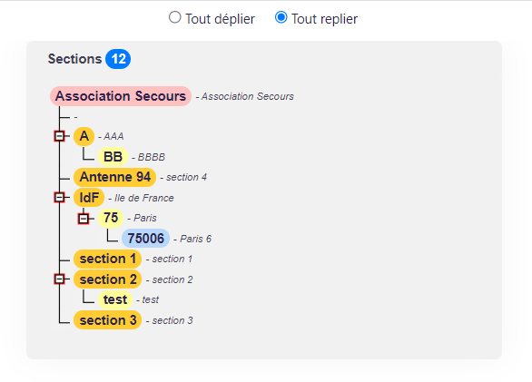
Task: Click the 75 yellow badge
Action: [x=111, y=218]
